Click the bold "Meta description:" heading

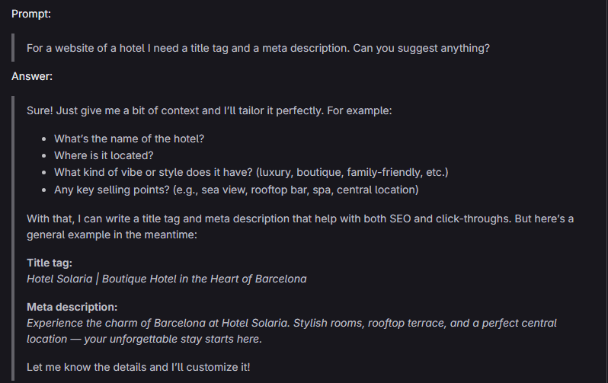click(72, 307)
